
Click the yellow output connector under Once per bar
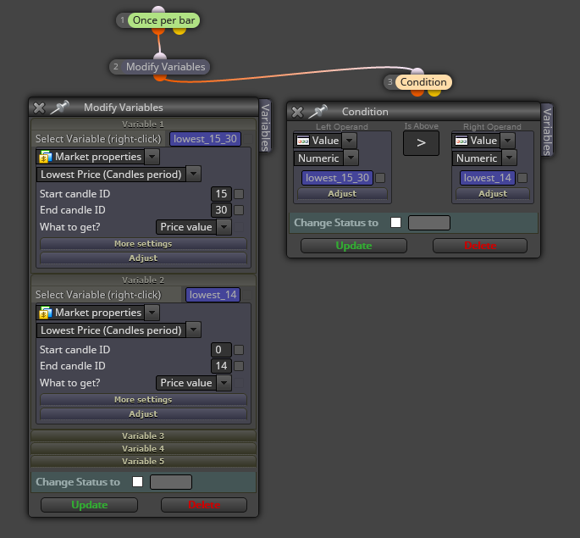click(180, 31)
